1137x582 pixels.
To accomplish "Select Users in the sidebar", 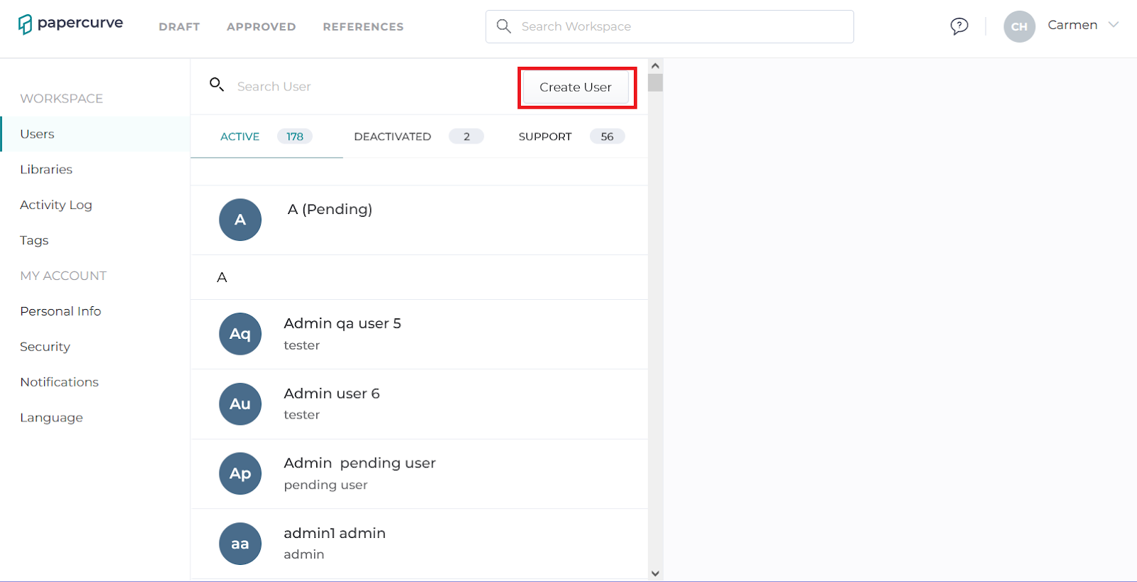I will point(95,134).
